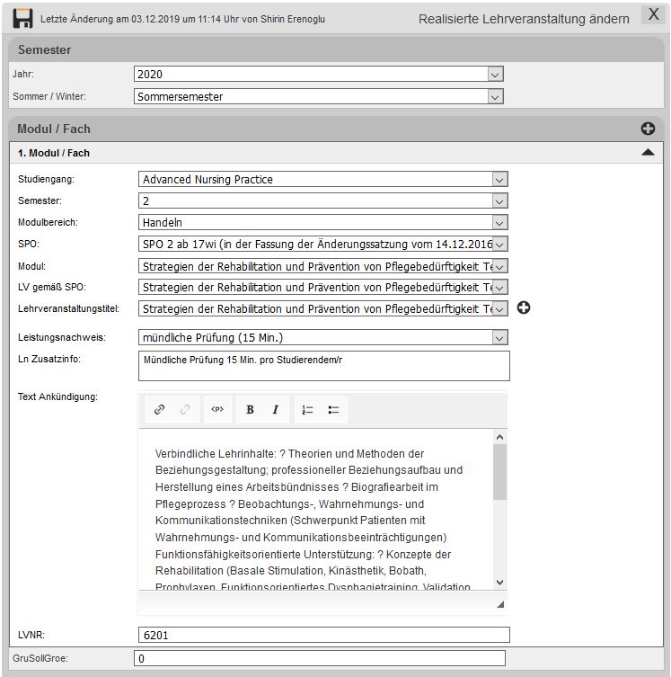Toggle italic formatting in editor
The image size is (671, 677).
(275, 410)
